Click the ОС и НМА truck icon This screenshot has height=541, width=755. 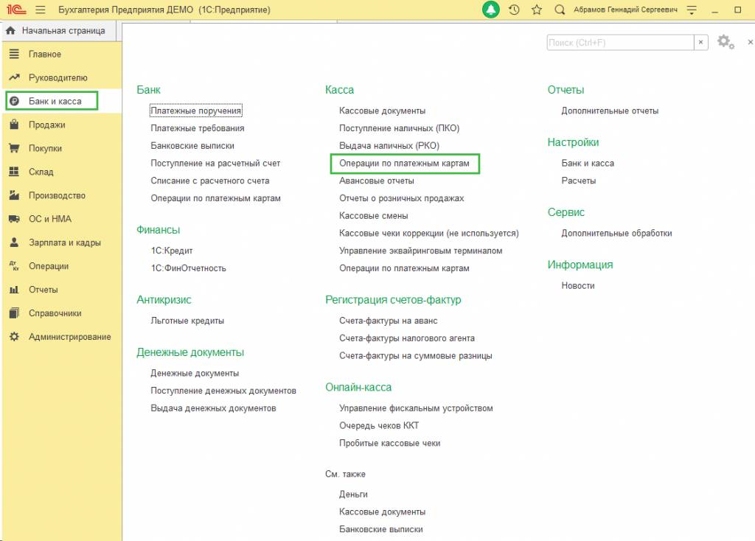[15, 219]
